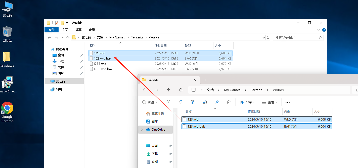The width and height of the screenshot is (358, 168).
Task: Click the 文档 breadcrumb in front address bar
Action: [210, 90]
